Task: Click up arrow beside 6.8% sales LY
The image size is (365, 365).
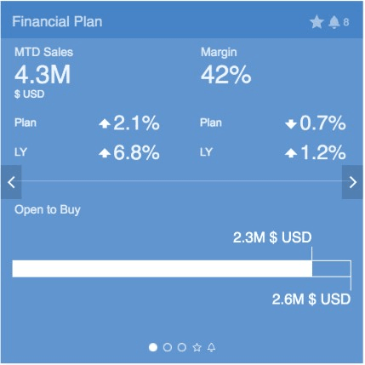Action: pyautogui.click(x=105, y=153)
